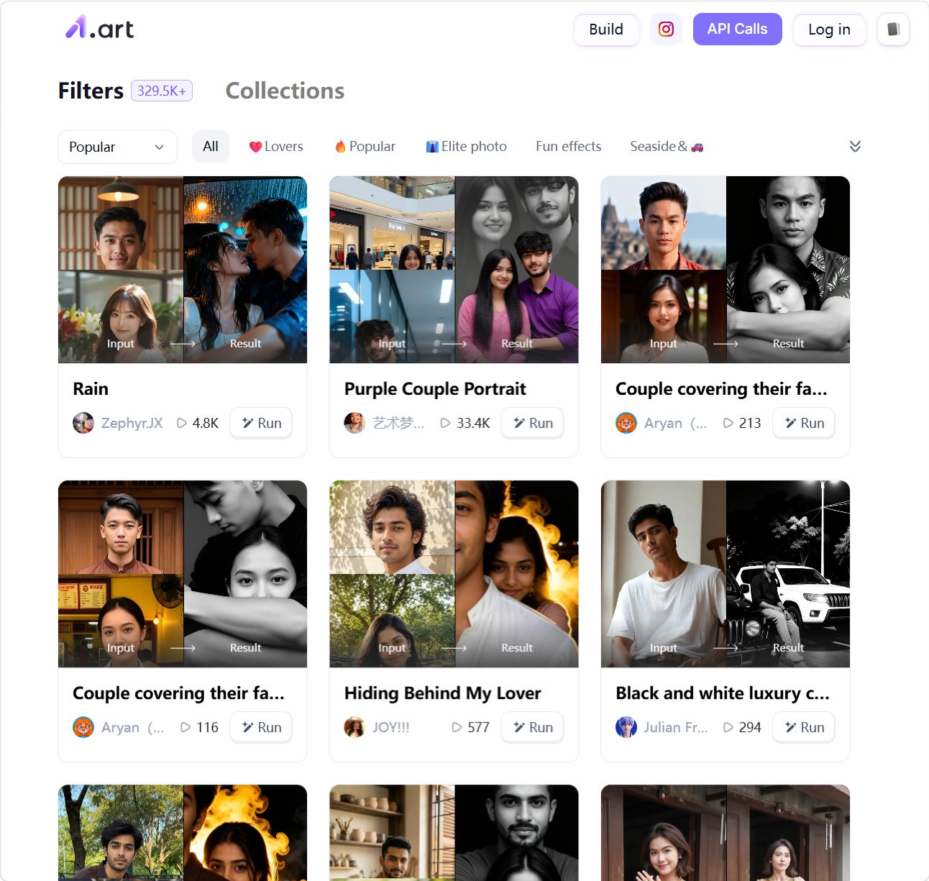Click the author name Julian Fr...
The image size is (929, 881).
[x=676, y=727]
